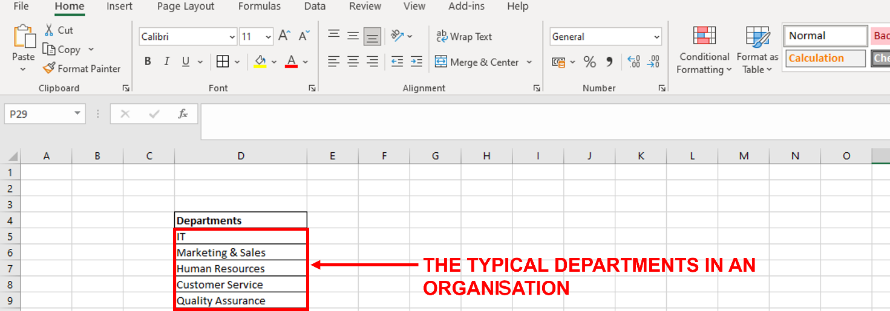Decrease font size with small A icon
Viewport: 890px width, 311px height.
[x=304, y=36]
